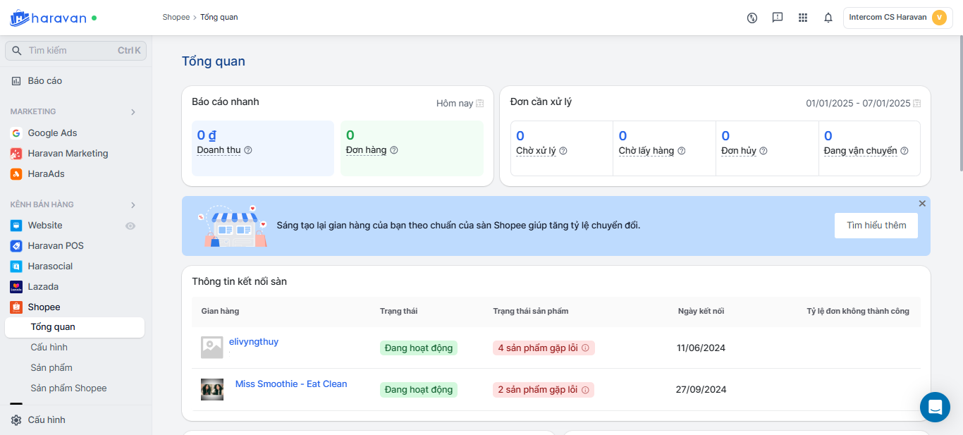Expand the MARKETING section chevron
Viewport: 963px width, 435px height.
133,112
